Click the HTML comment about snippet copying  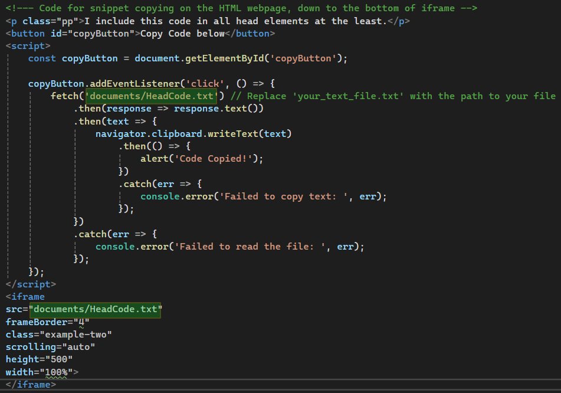coord(241,8)
